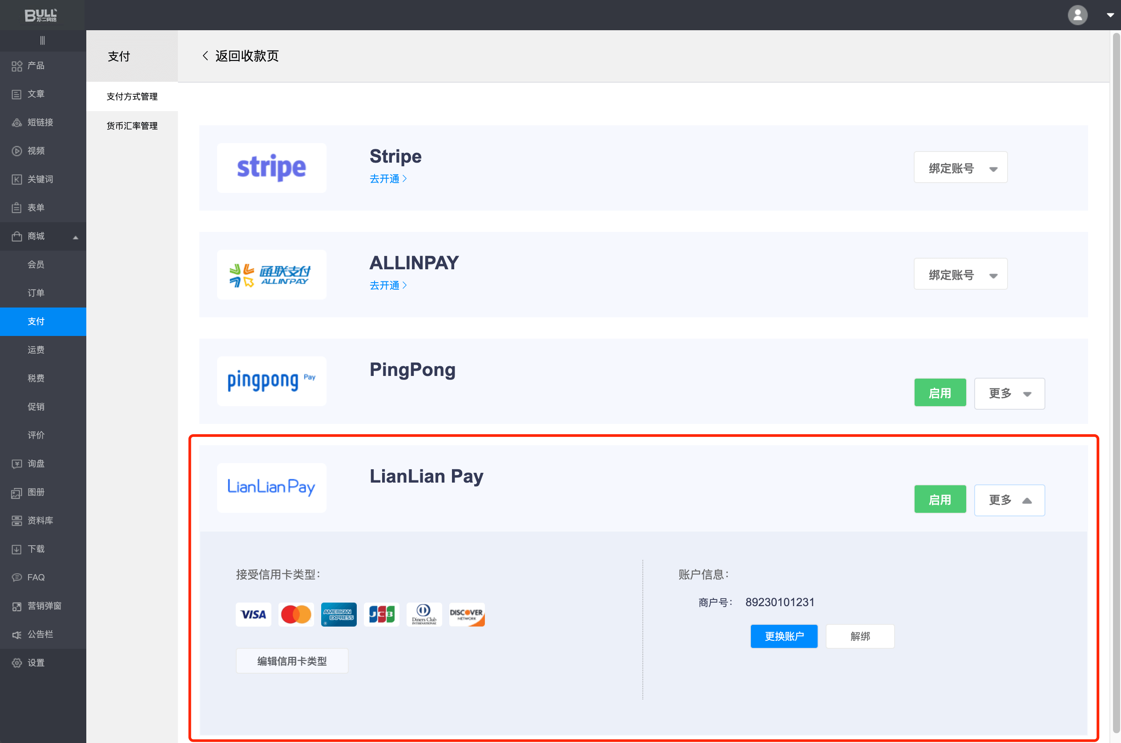This screenshot has height=743, width=1121.
Task: Click Stripe 去开通 link
Action: pos(387,179)
